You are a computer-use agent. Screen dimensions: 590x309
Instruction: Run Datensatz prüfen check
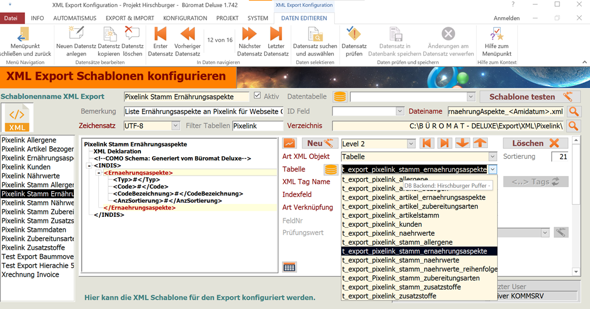(354, 34)
